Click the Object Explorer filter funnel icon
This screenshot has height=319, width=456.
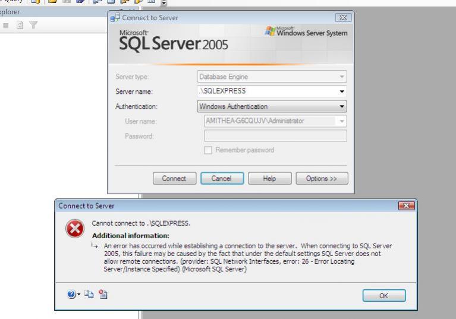tap(33, 26)
